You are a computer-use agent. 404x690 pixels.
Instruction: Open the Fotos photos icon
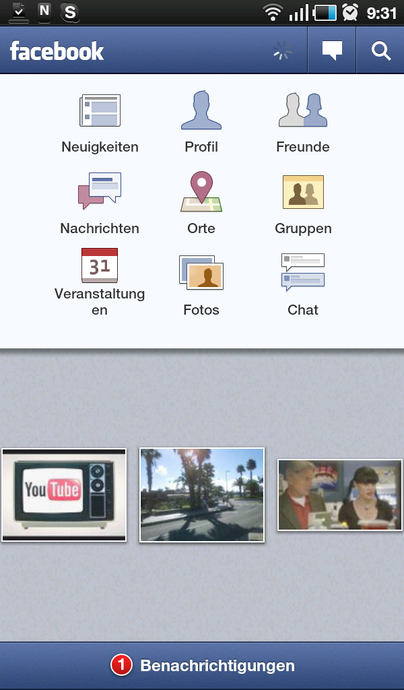(201, 272)
